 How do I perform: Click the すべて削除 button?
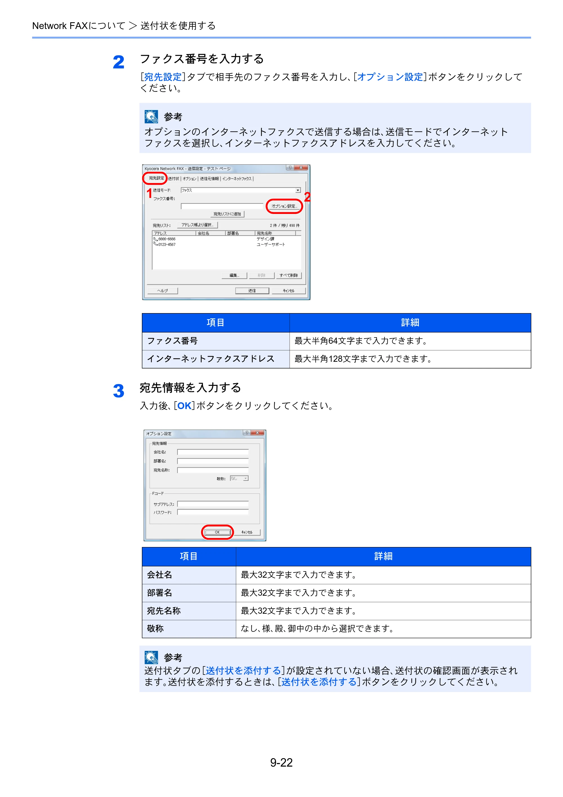[289, 276]
